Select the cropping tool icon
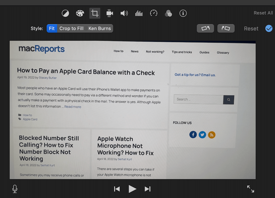275x198 pixels. (95, 13)
